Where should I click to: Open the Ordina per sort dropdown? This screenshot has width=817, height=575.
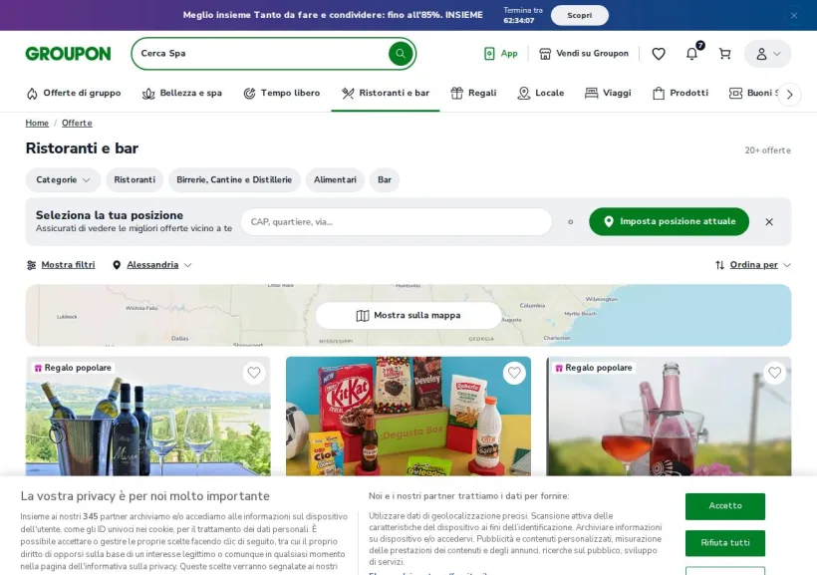[x=753, y=265]
